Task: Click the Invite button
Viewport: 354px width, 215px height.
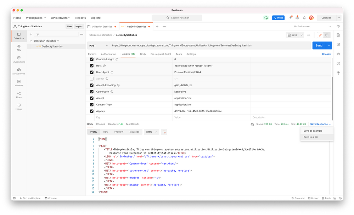Action: pyautogui.click(x=278, y=18)
